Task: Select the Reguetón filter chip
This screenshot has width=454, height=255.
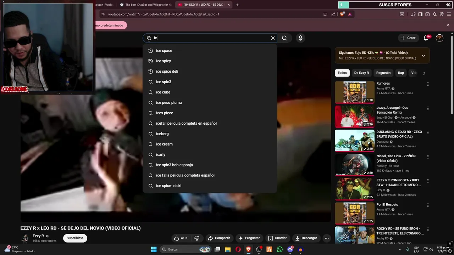Action: [x=383, y=73]
